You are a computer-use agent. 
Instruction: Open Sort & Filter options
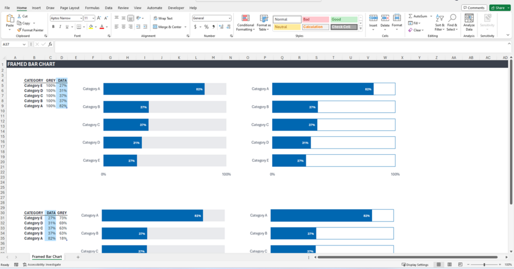pos(440,23)
